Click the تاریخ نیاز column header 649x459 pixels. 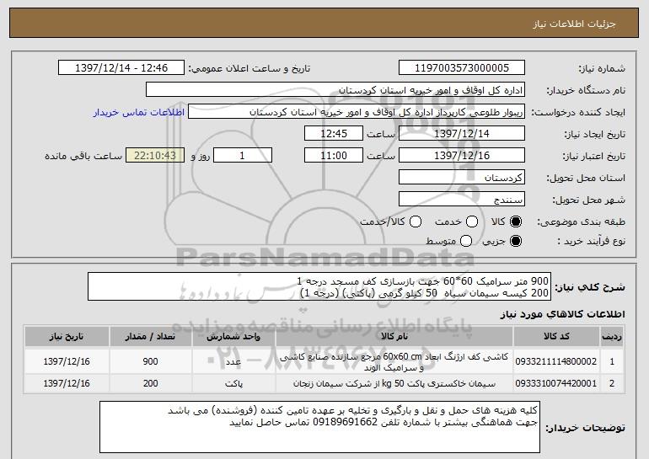(x=67, y=337)
